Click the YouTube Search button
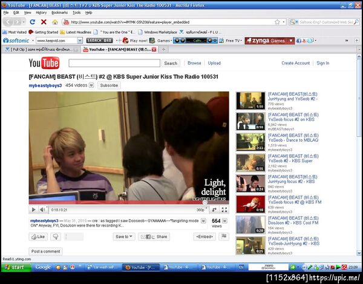This screenshot has width=363, height=284. pos(171,63)
